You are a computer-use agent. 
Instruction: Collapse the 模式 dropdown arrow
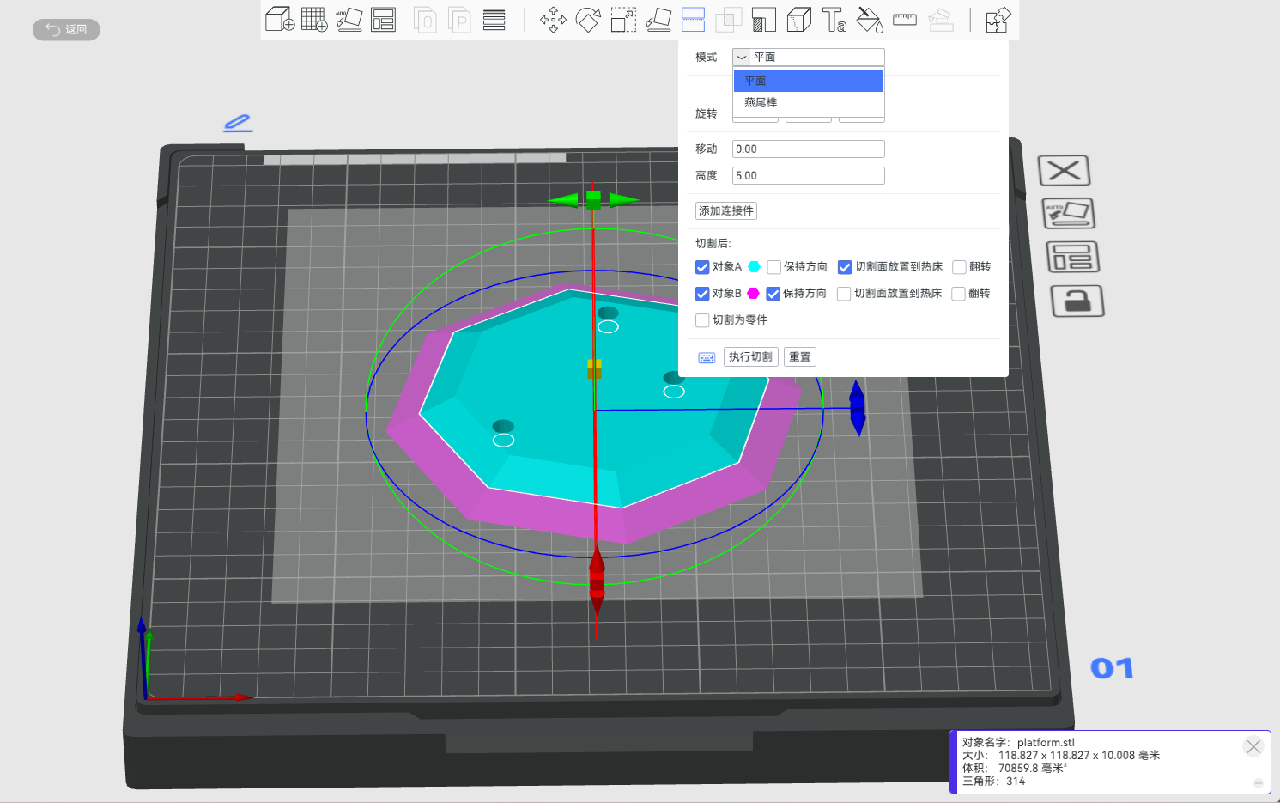point(742,58)
